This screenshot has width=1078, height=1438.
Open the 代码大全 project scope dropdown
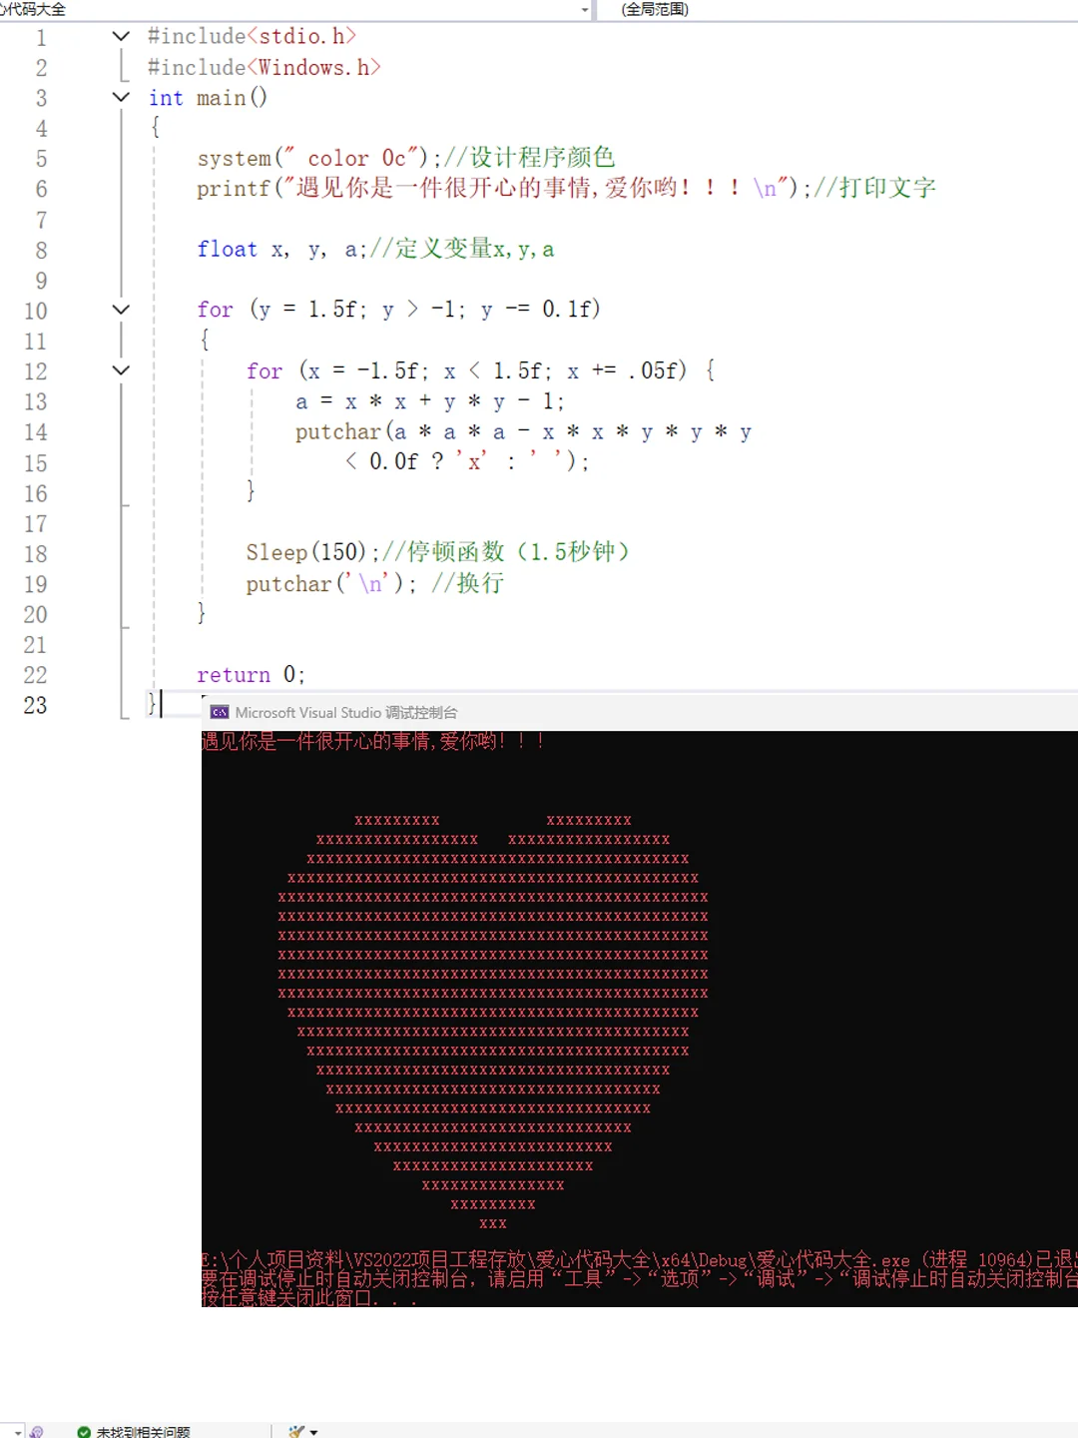coord(585,10)
